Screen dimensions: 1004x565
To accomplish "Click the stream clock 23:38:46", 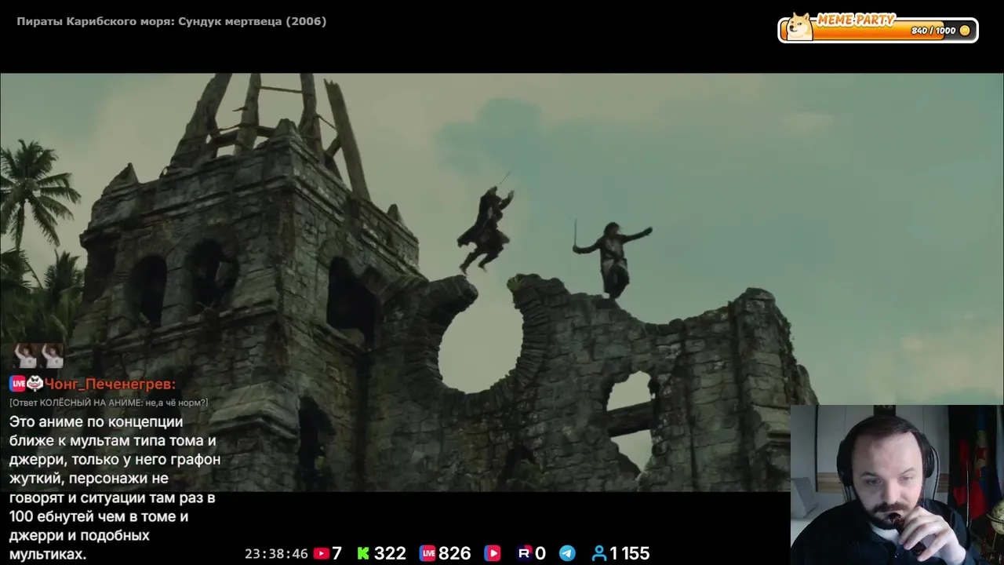I will point(276,553).
